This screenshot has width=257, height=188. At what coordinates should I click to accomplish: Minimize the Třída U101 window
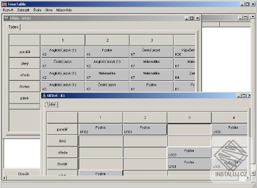coord(187,18)
